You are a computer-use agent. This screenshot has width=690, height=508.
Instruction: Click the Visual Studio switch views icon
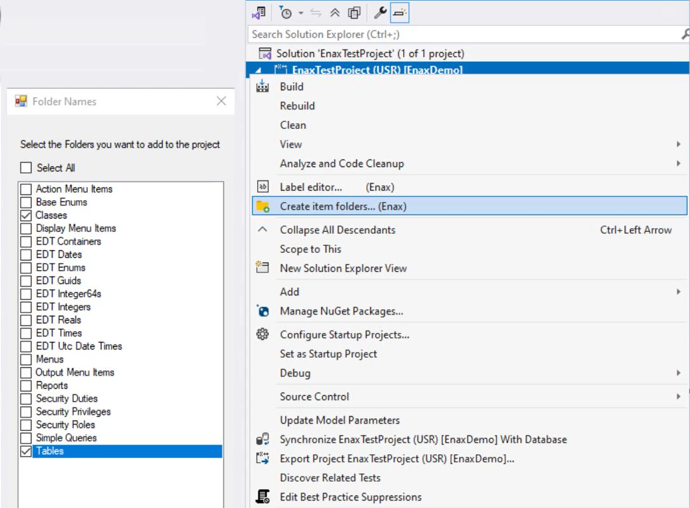[258, 13]
